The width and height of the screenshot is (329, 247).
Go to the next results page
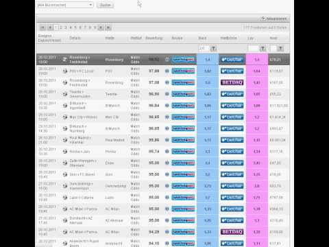pos(101,27)
